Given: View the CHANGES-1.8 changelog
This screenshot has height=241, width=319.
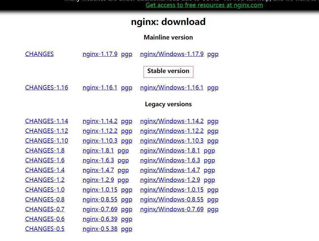Looking at the screenshot, I should (x=45, y=150).
